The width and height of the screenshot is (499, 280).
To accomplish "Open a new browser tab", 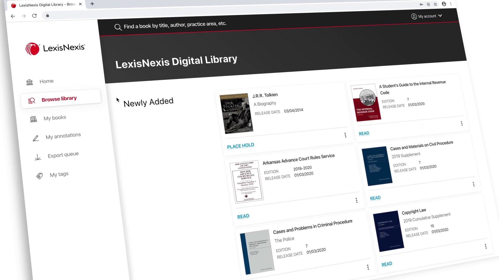I will click(92, 4).
